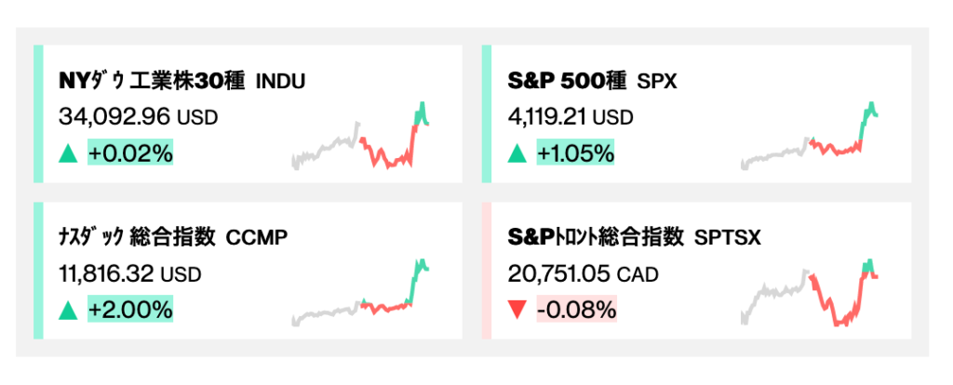
Task: Open the S&Pトロント総合指数 SPTSX sparkline chart
Action: coord(811,293)
